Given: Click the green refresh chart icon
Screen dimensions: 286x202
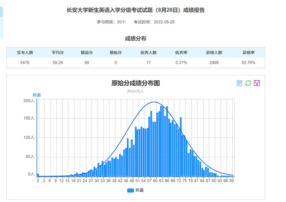Looking at the screenshot, I should click(248, 83).
